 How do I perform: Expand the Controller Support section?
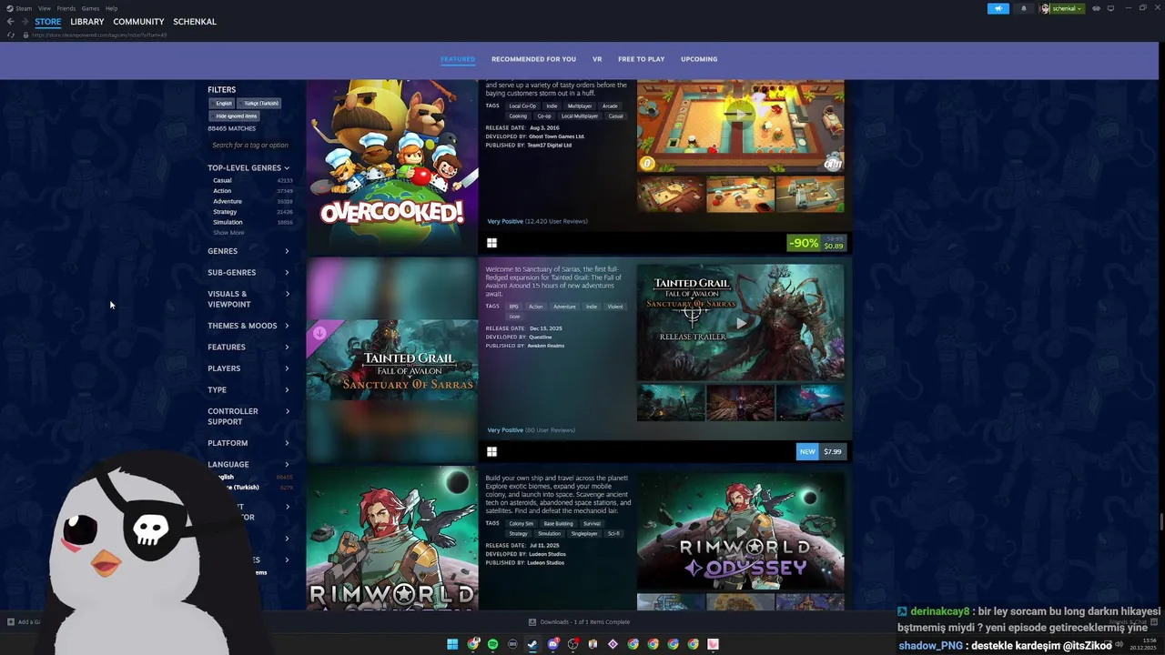pyautogui.click(x=248, y=416)
